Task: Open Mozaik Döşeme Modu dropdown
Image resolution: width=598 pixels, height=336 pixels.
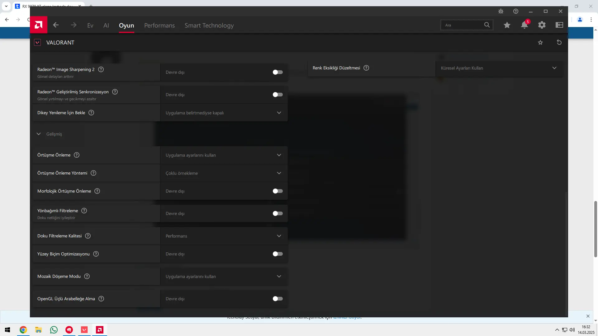Action: click(x=224, y=276)
